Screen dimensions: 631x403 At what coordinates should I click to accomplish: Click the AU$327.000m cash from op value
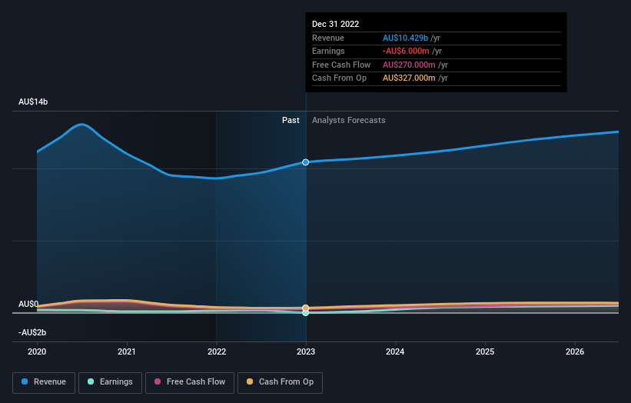(x=409, y=78)
